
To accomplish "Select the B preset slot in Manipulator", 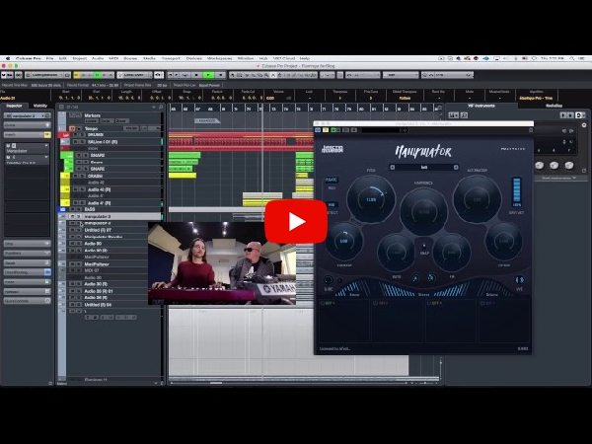I will [431, 278].
